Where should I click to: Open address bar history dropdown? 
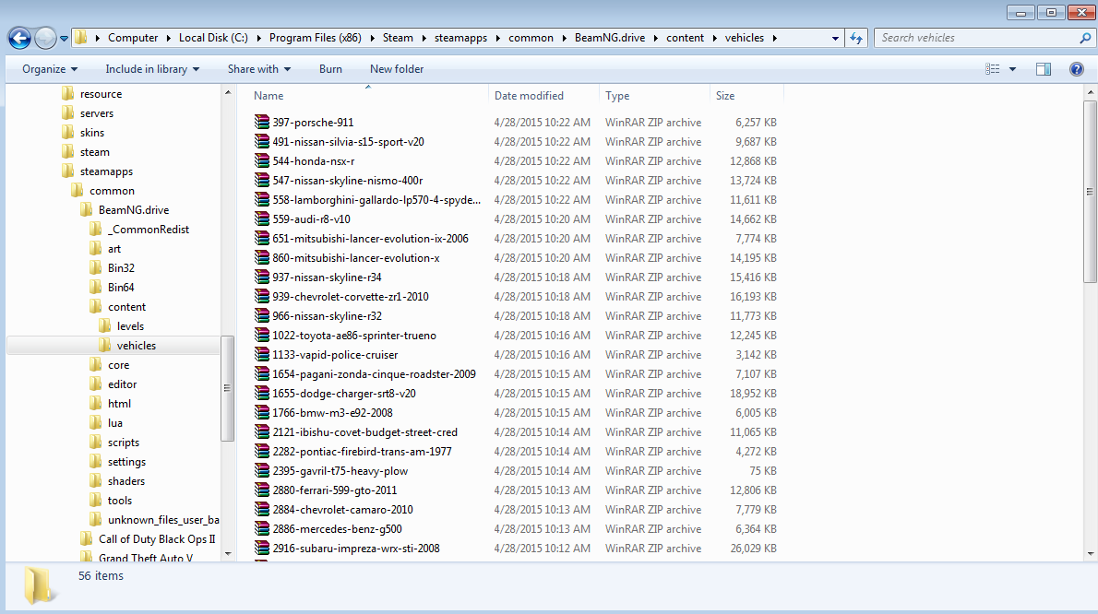pos(835,39)
